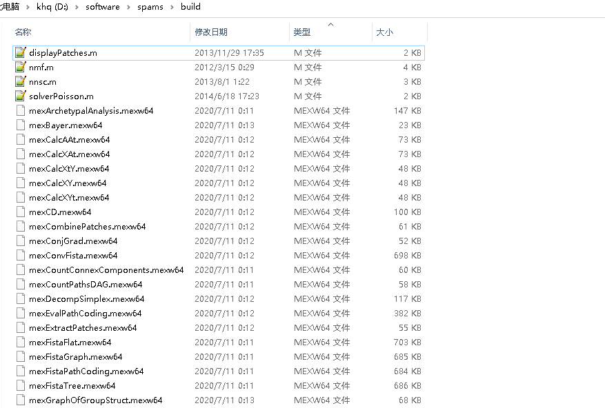Click the 703 KB size value
Viewport: 605px width, 408px height.
click(408, 342)
